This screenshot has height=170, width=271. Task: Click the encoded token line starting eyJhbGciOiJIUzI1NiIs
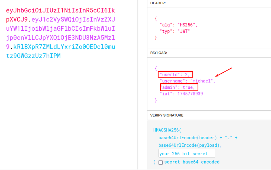[60, 10]
